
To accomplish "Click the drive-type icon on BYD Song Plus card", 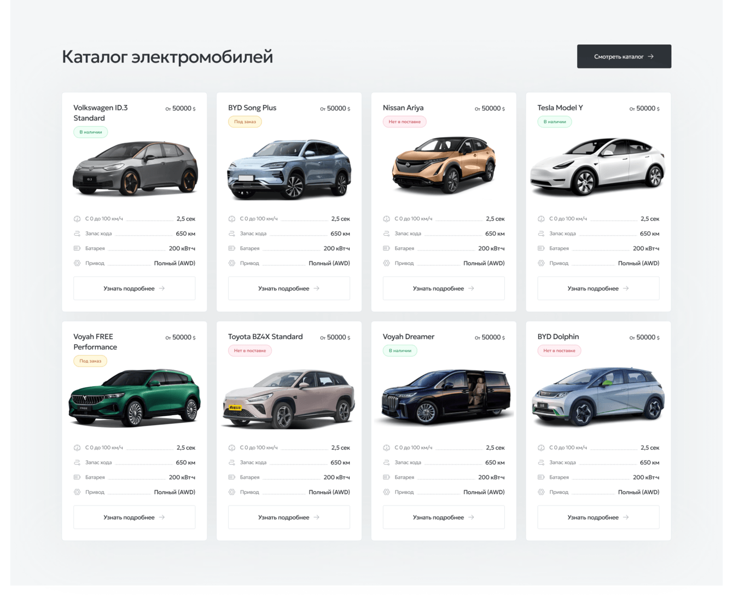I will pos(232,263).
